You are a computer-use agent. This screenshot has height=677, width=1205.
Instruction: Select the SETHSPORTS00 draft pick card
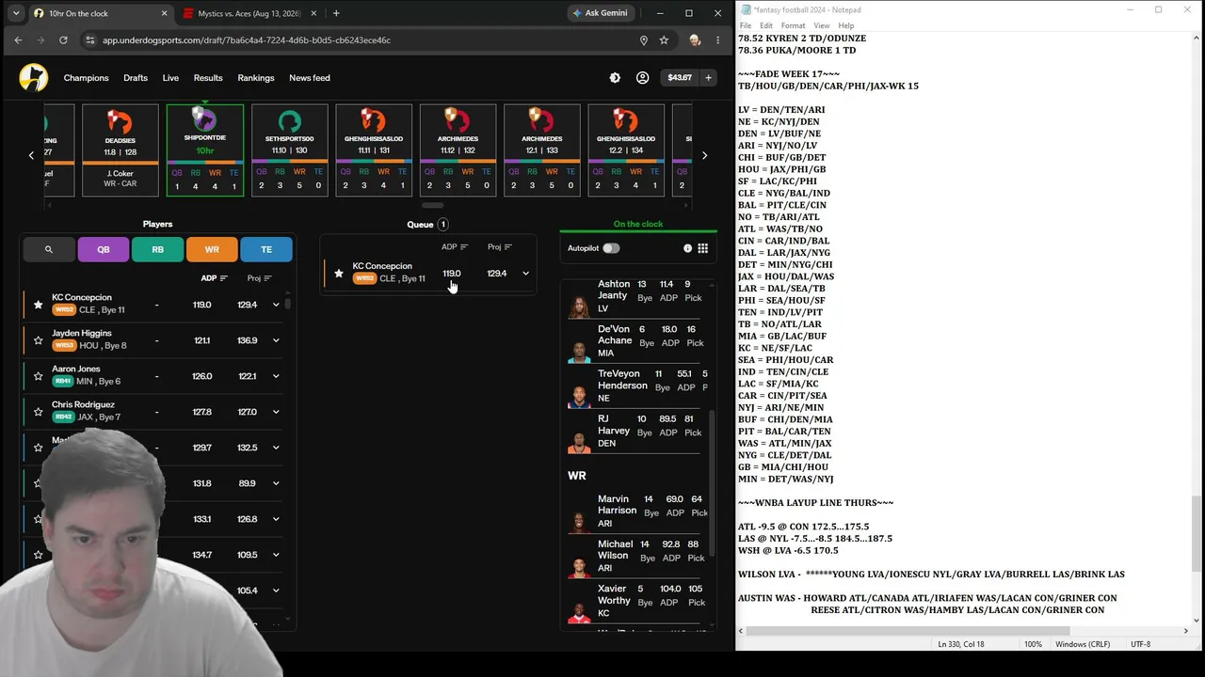click(x=290, y=150)
